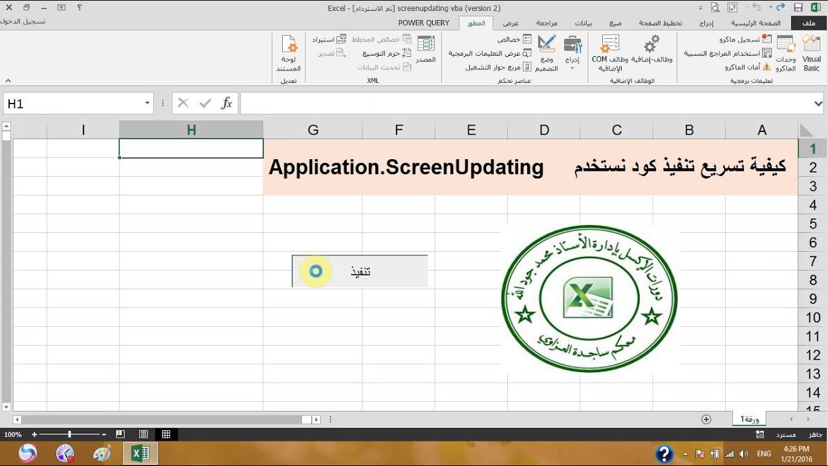Viewport: 828px width, 466px height.
Task: Click Undo in quick access toolbar
Action: 756,8
